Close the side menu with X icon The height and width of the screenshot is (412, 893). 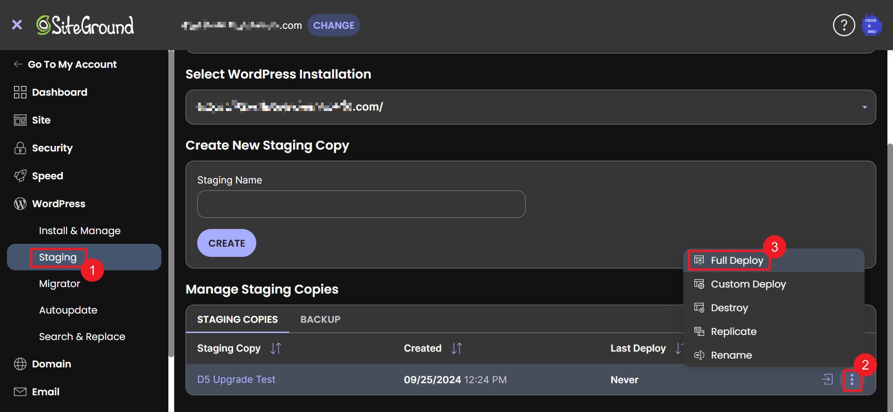(17, 25)
